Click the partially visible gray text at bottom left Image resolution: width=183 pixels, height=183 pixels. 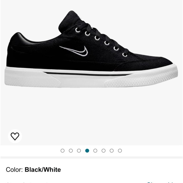[x=27, y=182]
